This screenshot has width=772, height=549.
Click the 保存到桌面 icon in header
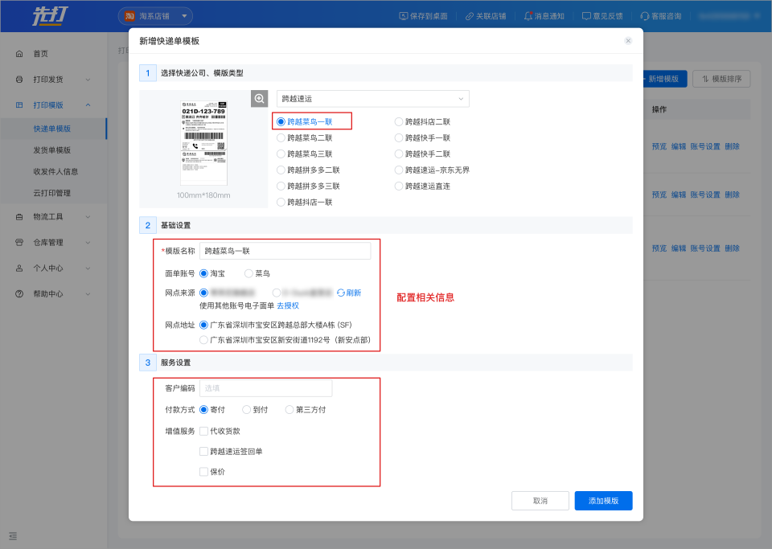pyautogui.click(x=404, y=16)
